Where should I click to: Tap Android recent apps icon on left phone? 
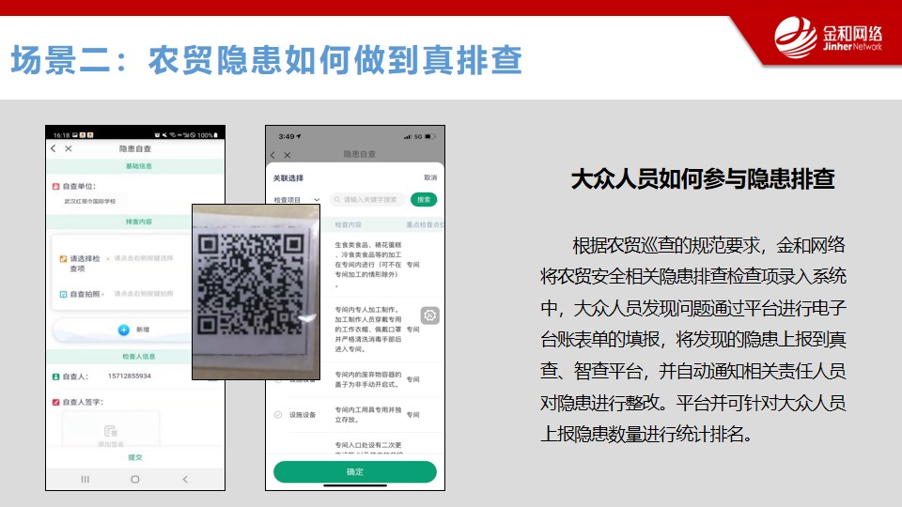(86, 479)
